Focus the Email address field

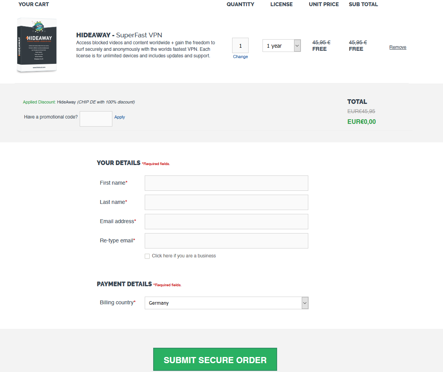(x=226, y=222)
